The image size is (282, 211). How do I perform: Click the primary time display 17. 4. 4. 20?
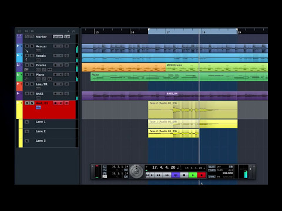(164, 168)
